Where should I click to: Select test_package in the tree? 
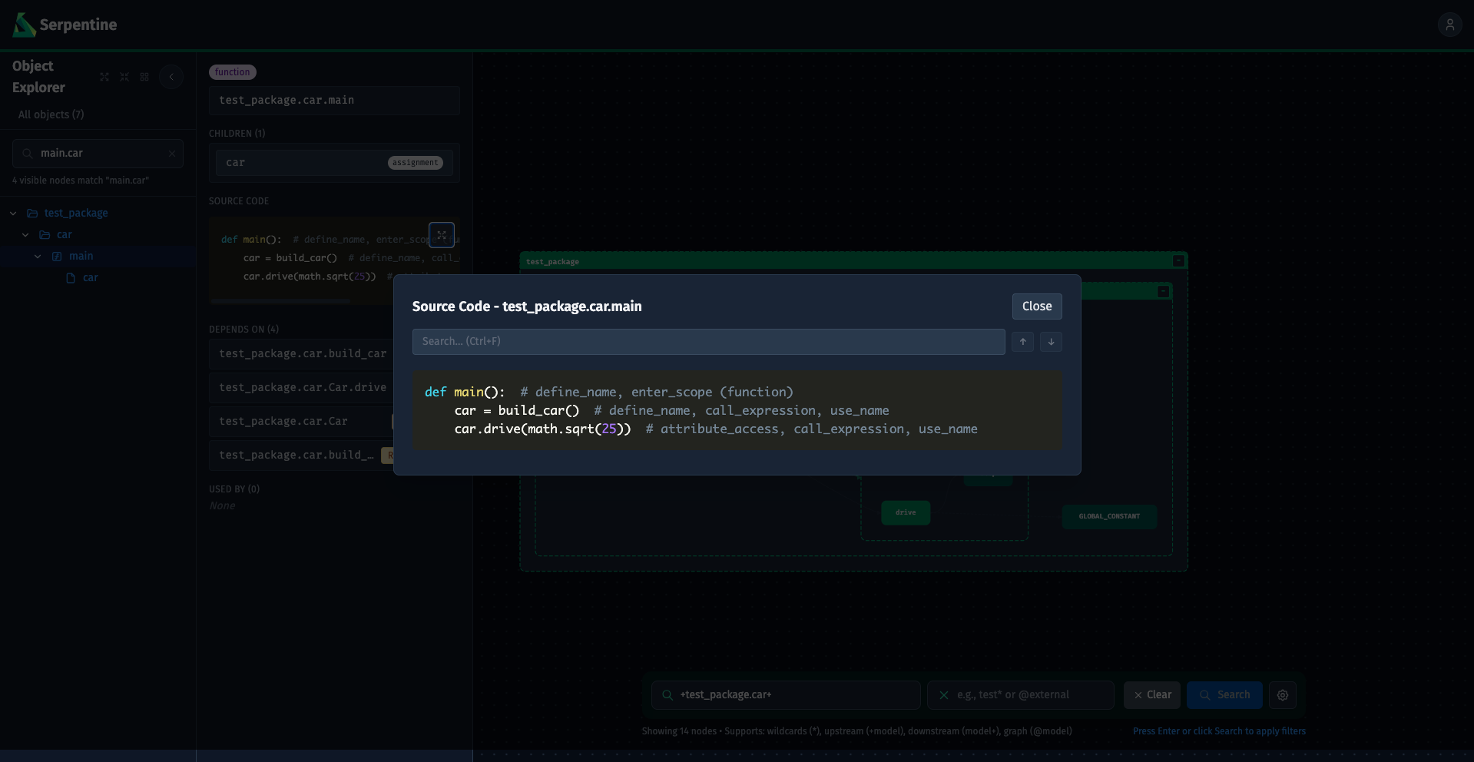click(x=76, y=213)
